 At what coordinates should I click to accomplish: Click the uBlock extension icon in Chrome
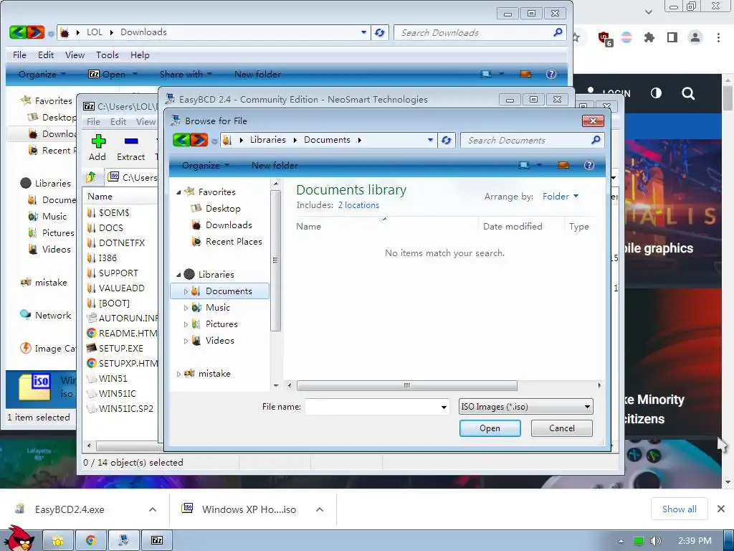(x=605, y=39)
